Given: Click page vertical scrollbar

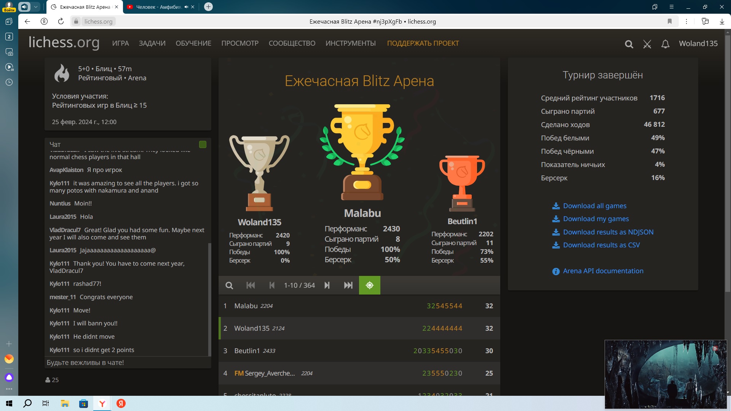Looking at the screenshot, I should coord(728,164).
